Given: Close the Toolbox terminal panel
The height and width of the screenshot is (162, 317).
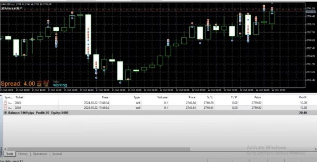Looking at the screenshot, I should pyautogui.click(x=1, y=148).
